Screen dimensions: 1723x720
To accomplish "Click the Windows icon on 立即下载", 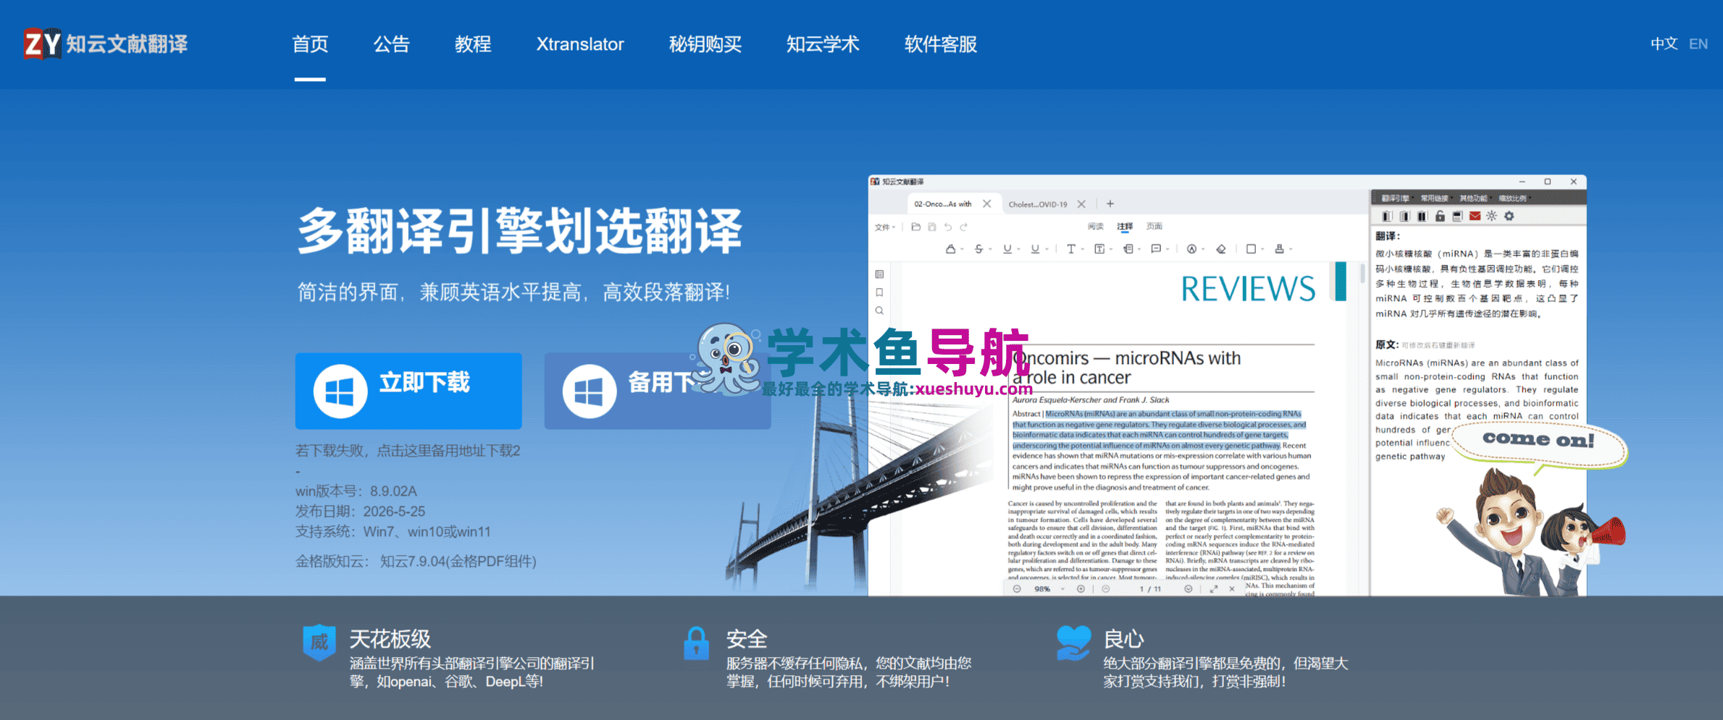I will pyautogui.click(x=340, y=391).
